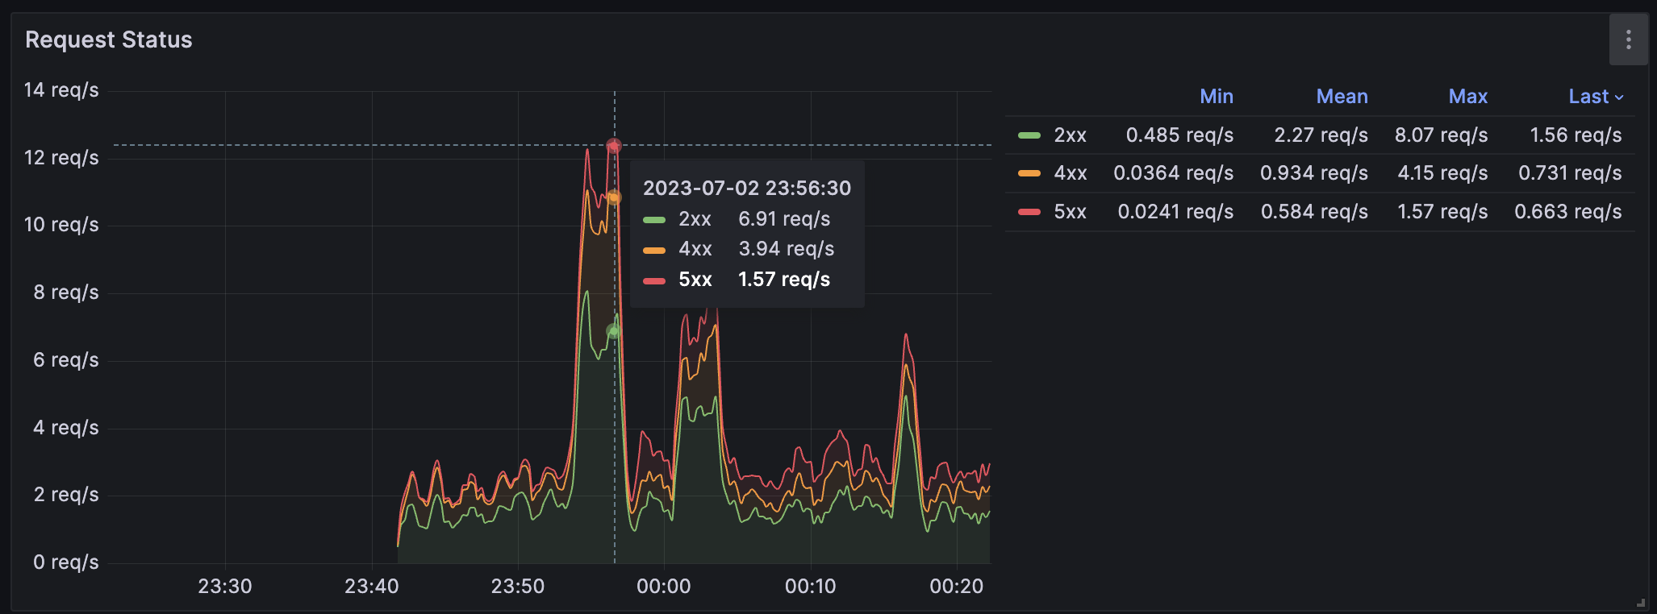Click the 5xx mean value 0.584 req/s

coord(1315,212)
